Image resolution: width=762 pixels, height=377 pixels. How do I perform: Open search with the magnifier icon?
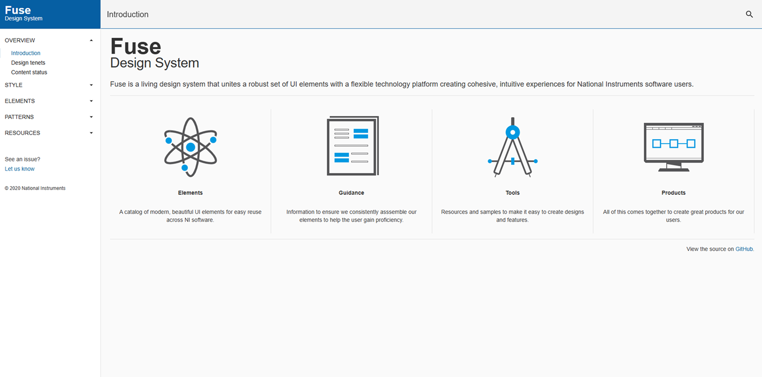pyautogui.click(x=749, y=14)
